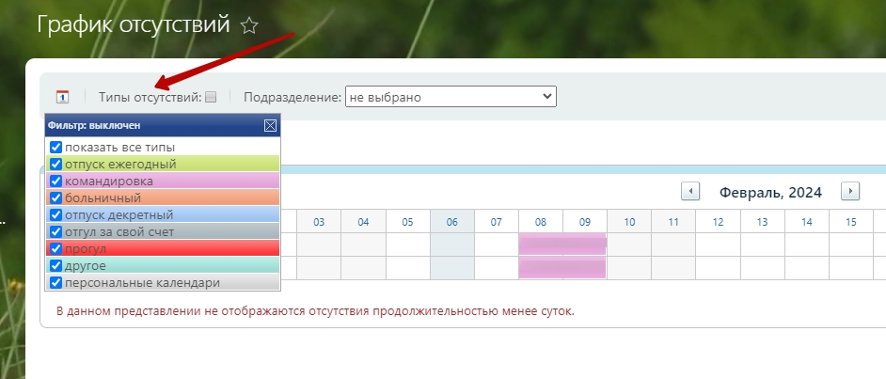Image resolution: width=886 pixels, height=379 pixels.
Task: Uncheck командировка filter checkbox
Action: (x=56, y=181)
